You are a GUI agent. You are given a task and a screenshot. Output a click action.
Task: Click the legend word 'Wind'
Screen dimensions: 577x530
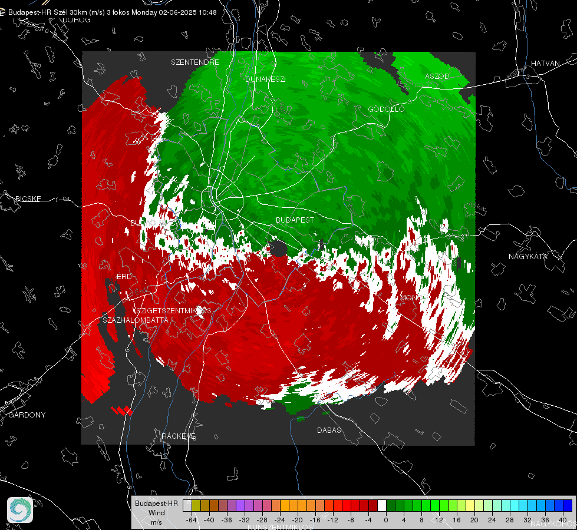(156, 512)
